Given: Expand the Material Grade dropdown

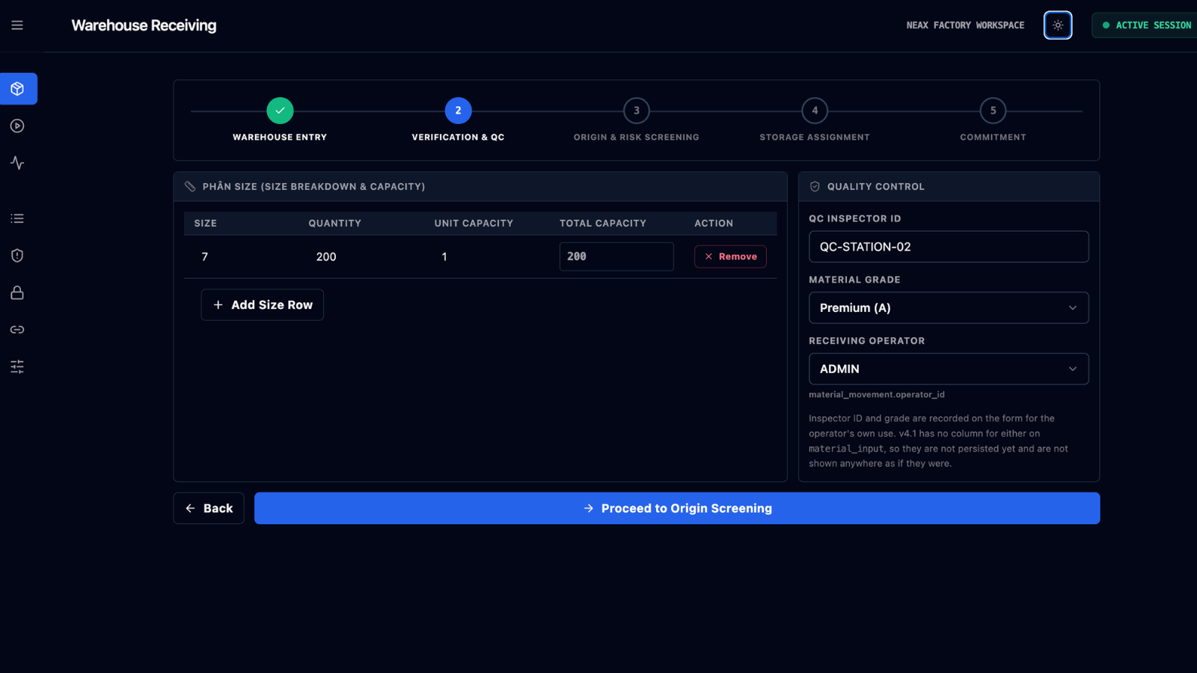Looking at the screenshot, I should (x=949, y=308).
